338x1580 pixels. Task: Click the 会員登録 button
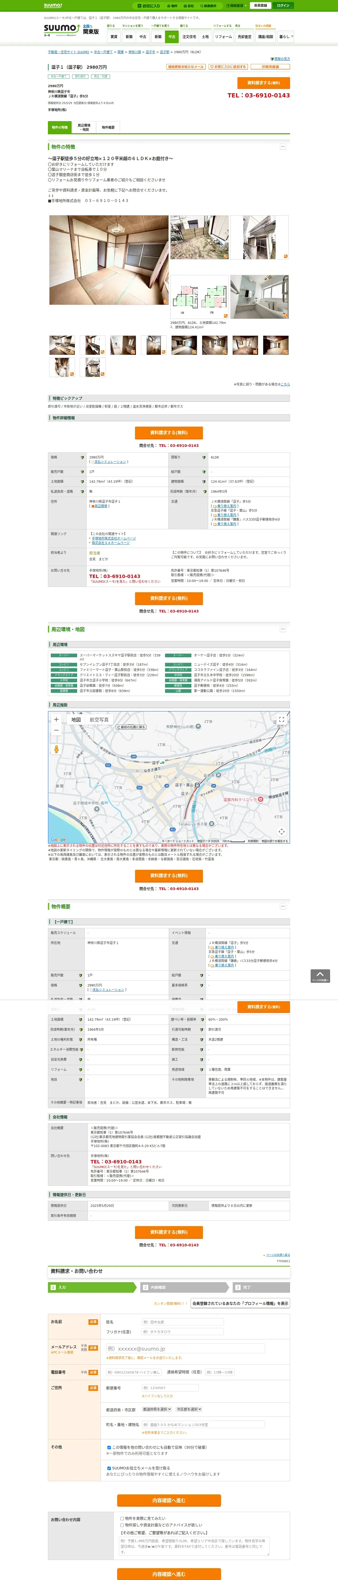point(261,6)
